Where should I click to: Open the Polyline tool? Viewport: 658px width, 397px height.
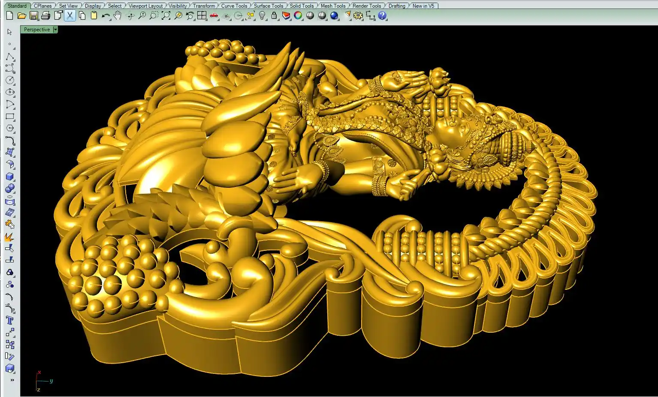point(10,57)
